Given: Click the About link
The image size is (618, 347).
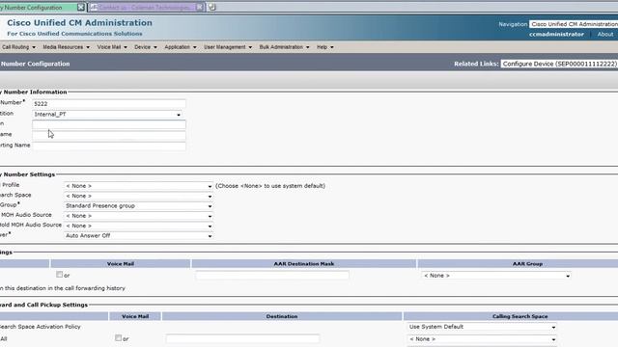Looking at the screenshot, I should click(x=605, y=35).
